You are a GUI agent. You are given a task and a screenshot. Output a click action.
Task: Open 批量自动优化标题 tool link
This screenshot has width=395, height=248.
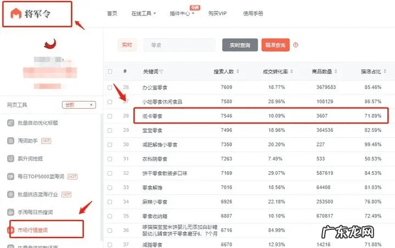click(38, 123)
